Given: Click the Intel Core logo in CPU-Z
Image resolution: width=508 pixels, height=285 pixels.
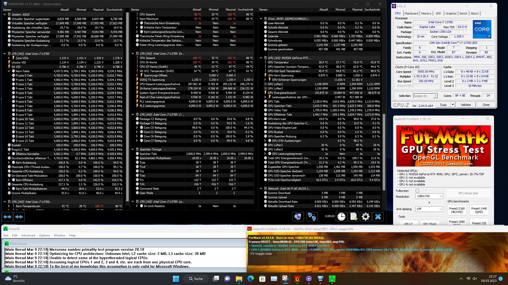Looking at the screenshot, I should pyautogui.click(x=482, y=29).
